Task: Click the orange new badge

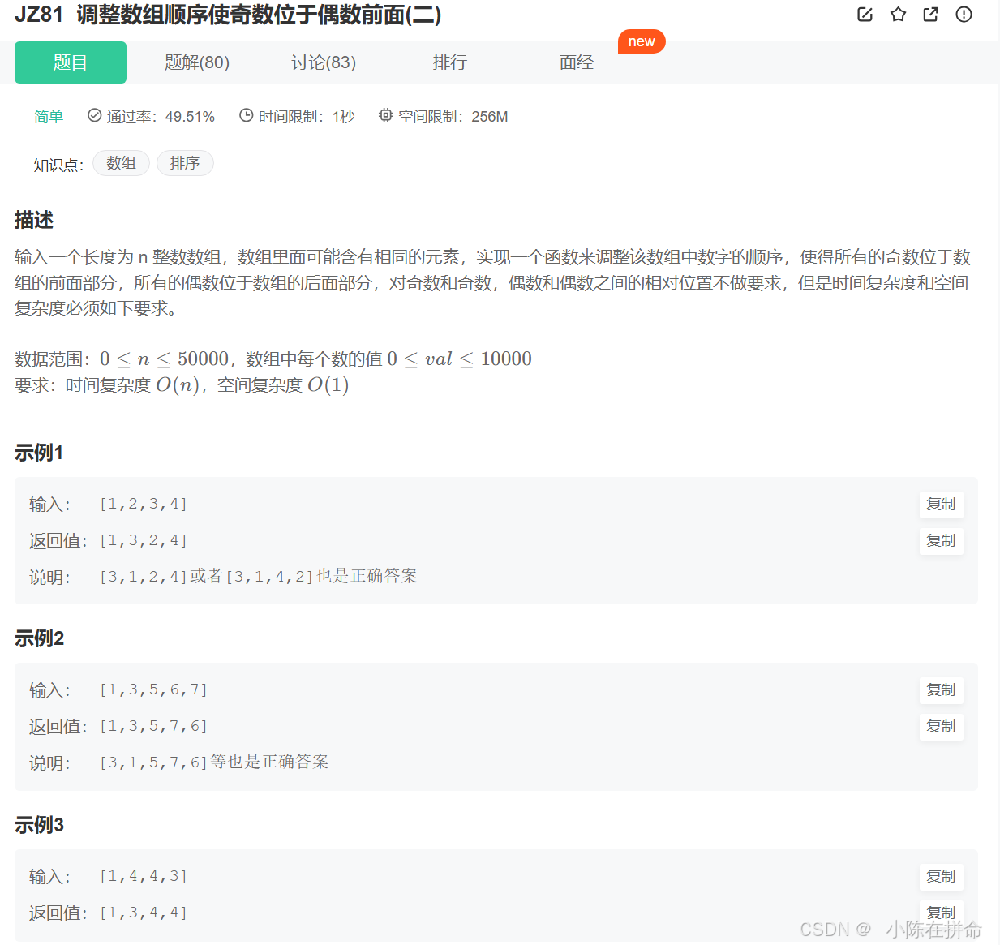Action: click(642, 41)
